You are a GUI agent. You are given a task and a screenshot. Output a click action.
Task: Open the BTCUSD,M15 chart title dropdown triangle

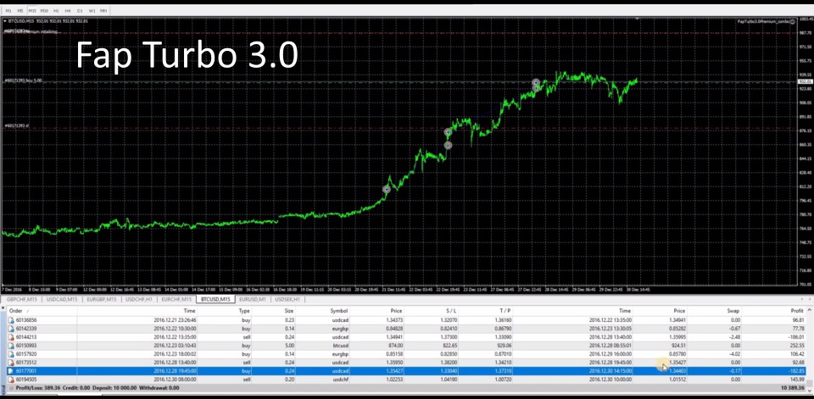5,21
